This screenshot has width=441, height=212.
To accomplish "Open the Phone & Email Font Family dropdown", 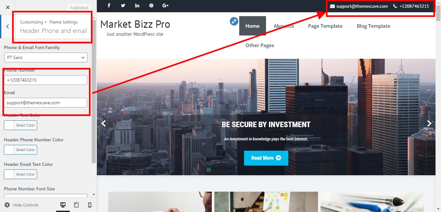I will 46,57.
